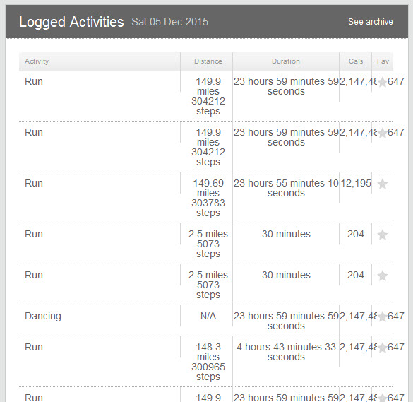Screen dimensions: 413x402
Task: Click the Activity column header
Action: pos(37,61)
